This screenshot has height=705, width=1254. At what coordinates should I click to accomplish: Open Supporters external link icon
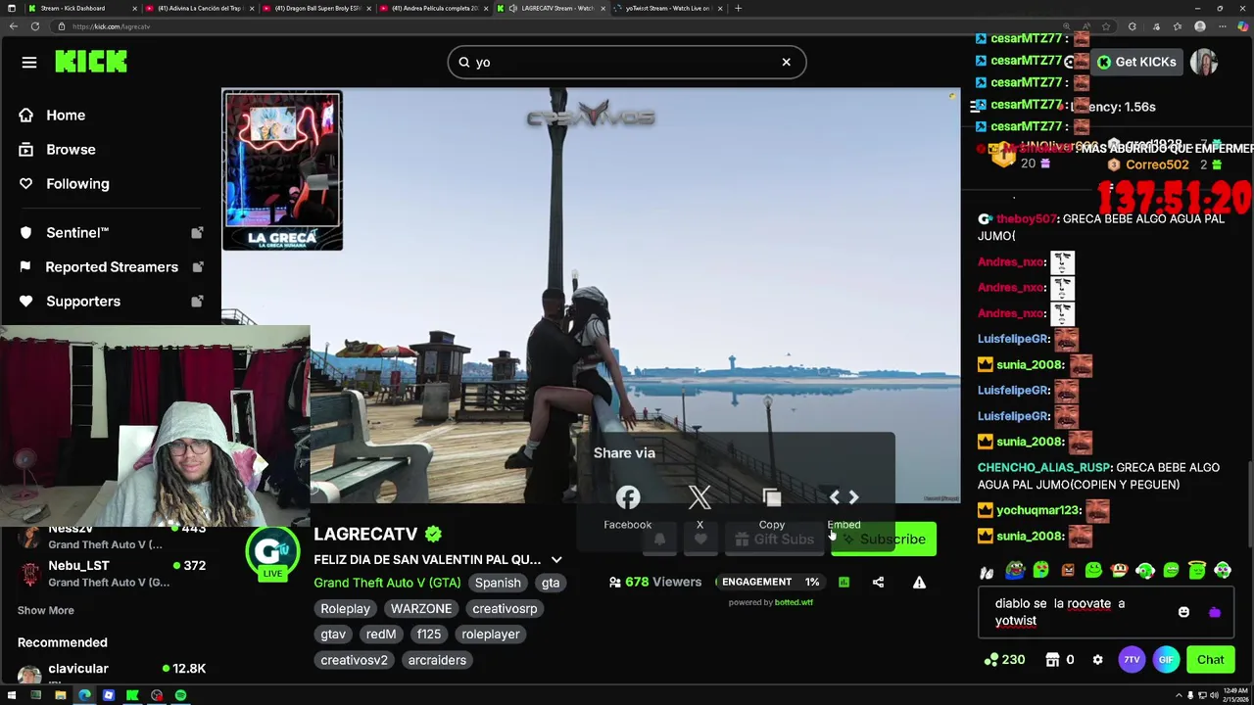(197, 302)
